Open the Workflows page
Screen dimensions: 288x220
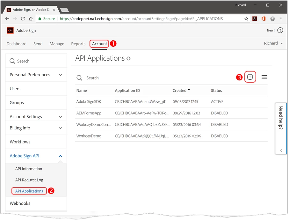(x=36, y=142)
